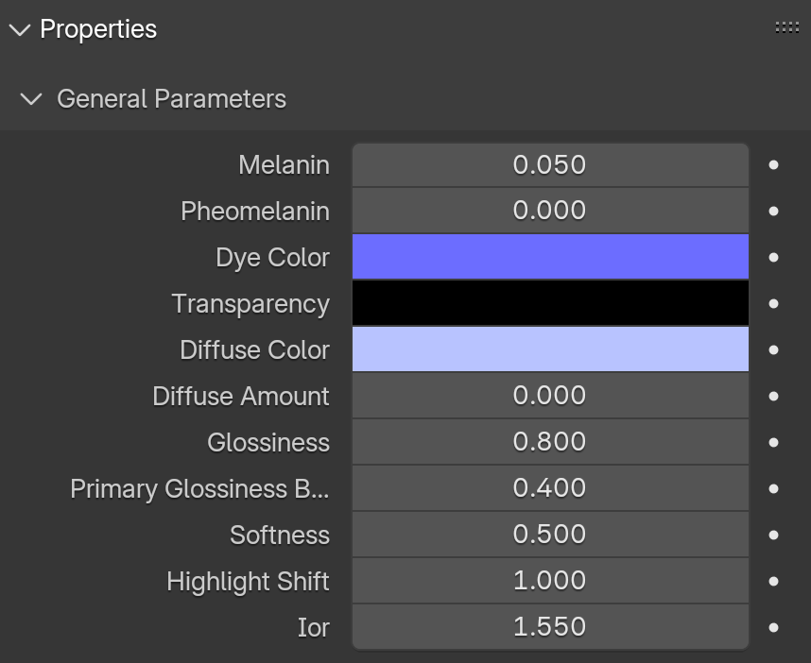
Task: Click the animate dot next to Glossiness
Action: point(773,442)
